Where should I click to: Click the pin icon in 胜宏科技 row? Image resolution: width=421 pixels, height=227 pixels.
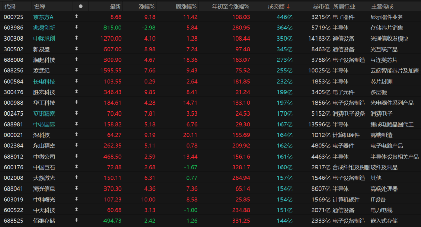click(x=76, y=92)
